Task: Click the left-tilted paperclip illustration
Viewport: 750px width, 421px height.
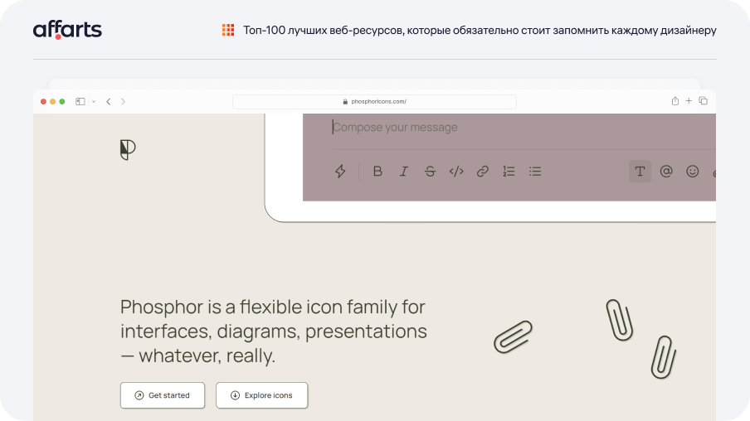Action: pyautogui.click(x=514, y=337)
